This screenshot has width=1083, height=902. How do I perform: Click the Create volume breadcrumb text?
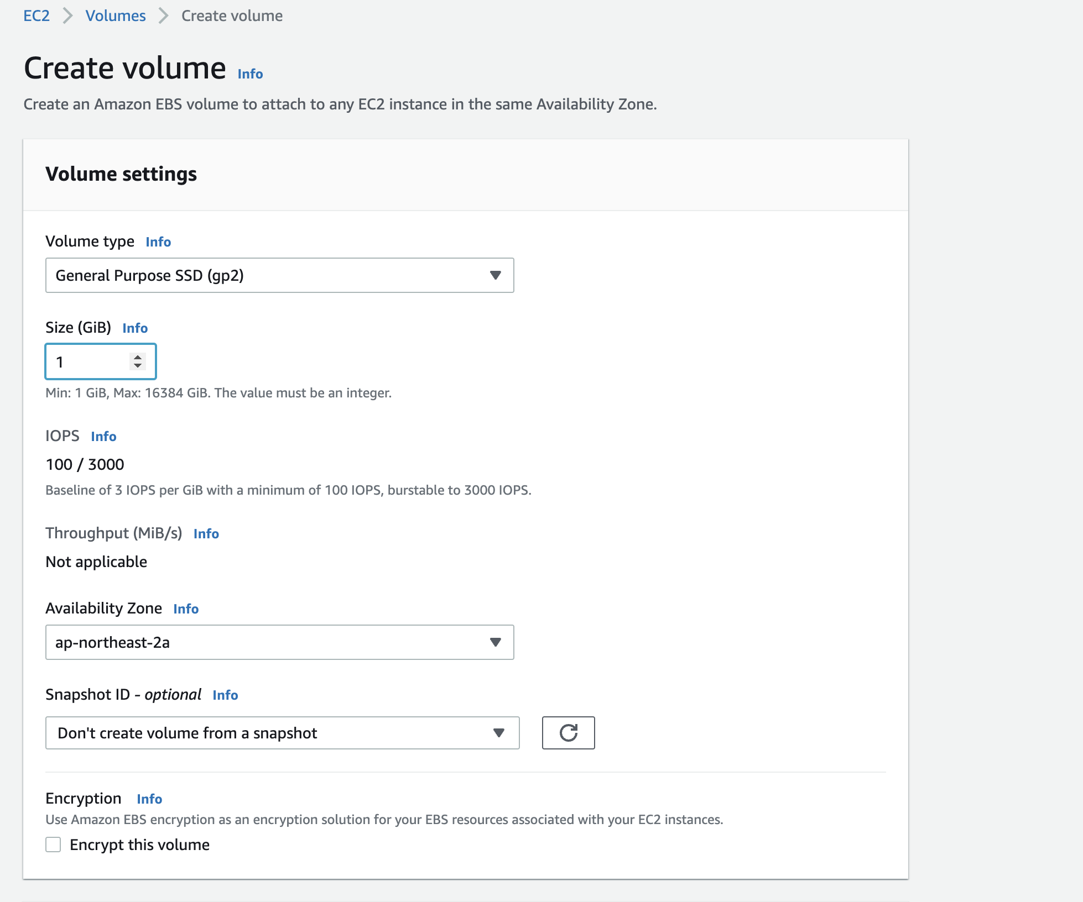click(232, 15)
